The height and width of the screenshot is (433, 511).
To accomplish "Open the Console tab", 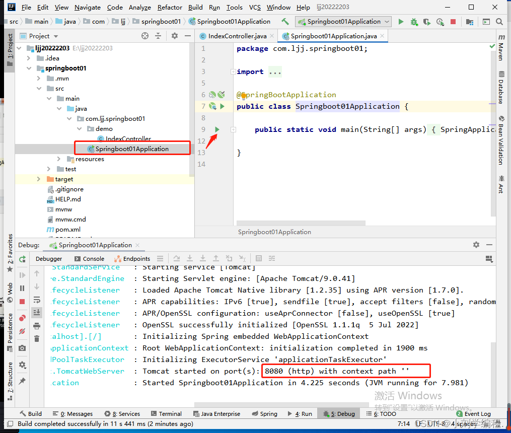I will (x=89, y=259).
